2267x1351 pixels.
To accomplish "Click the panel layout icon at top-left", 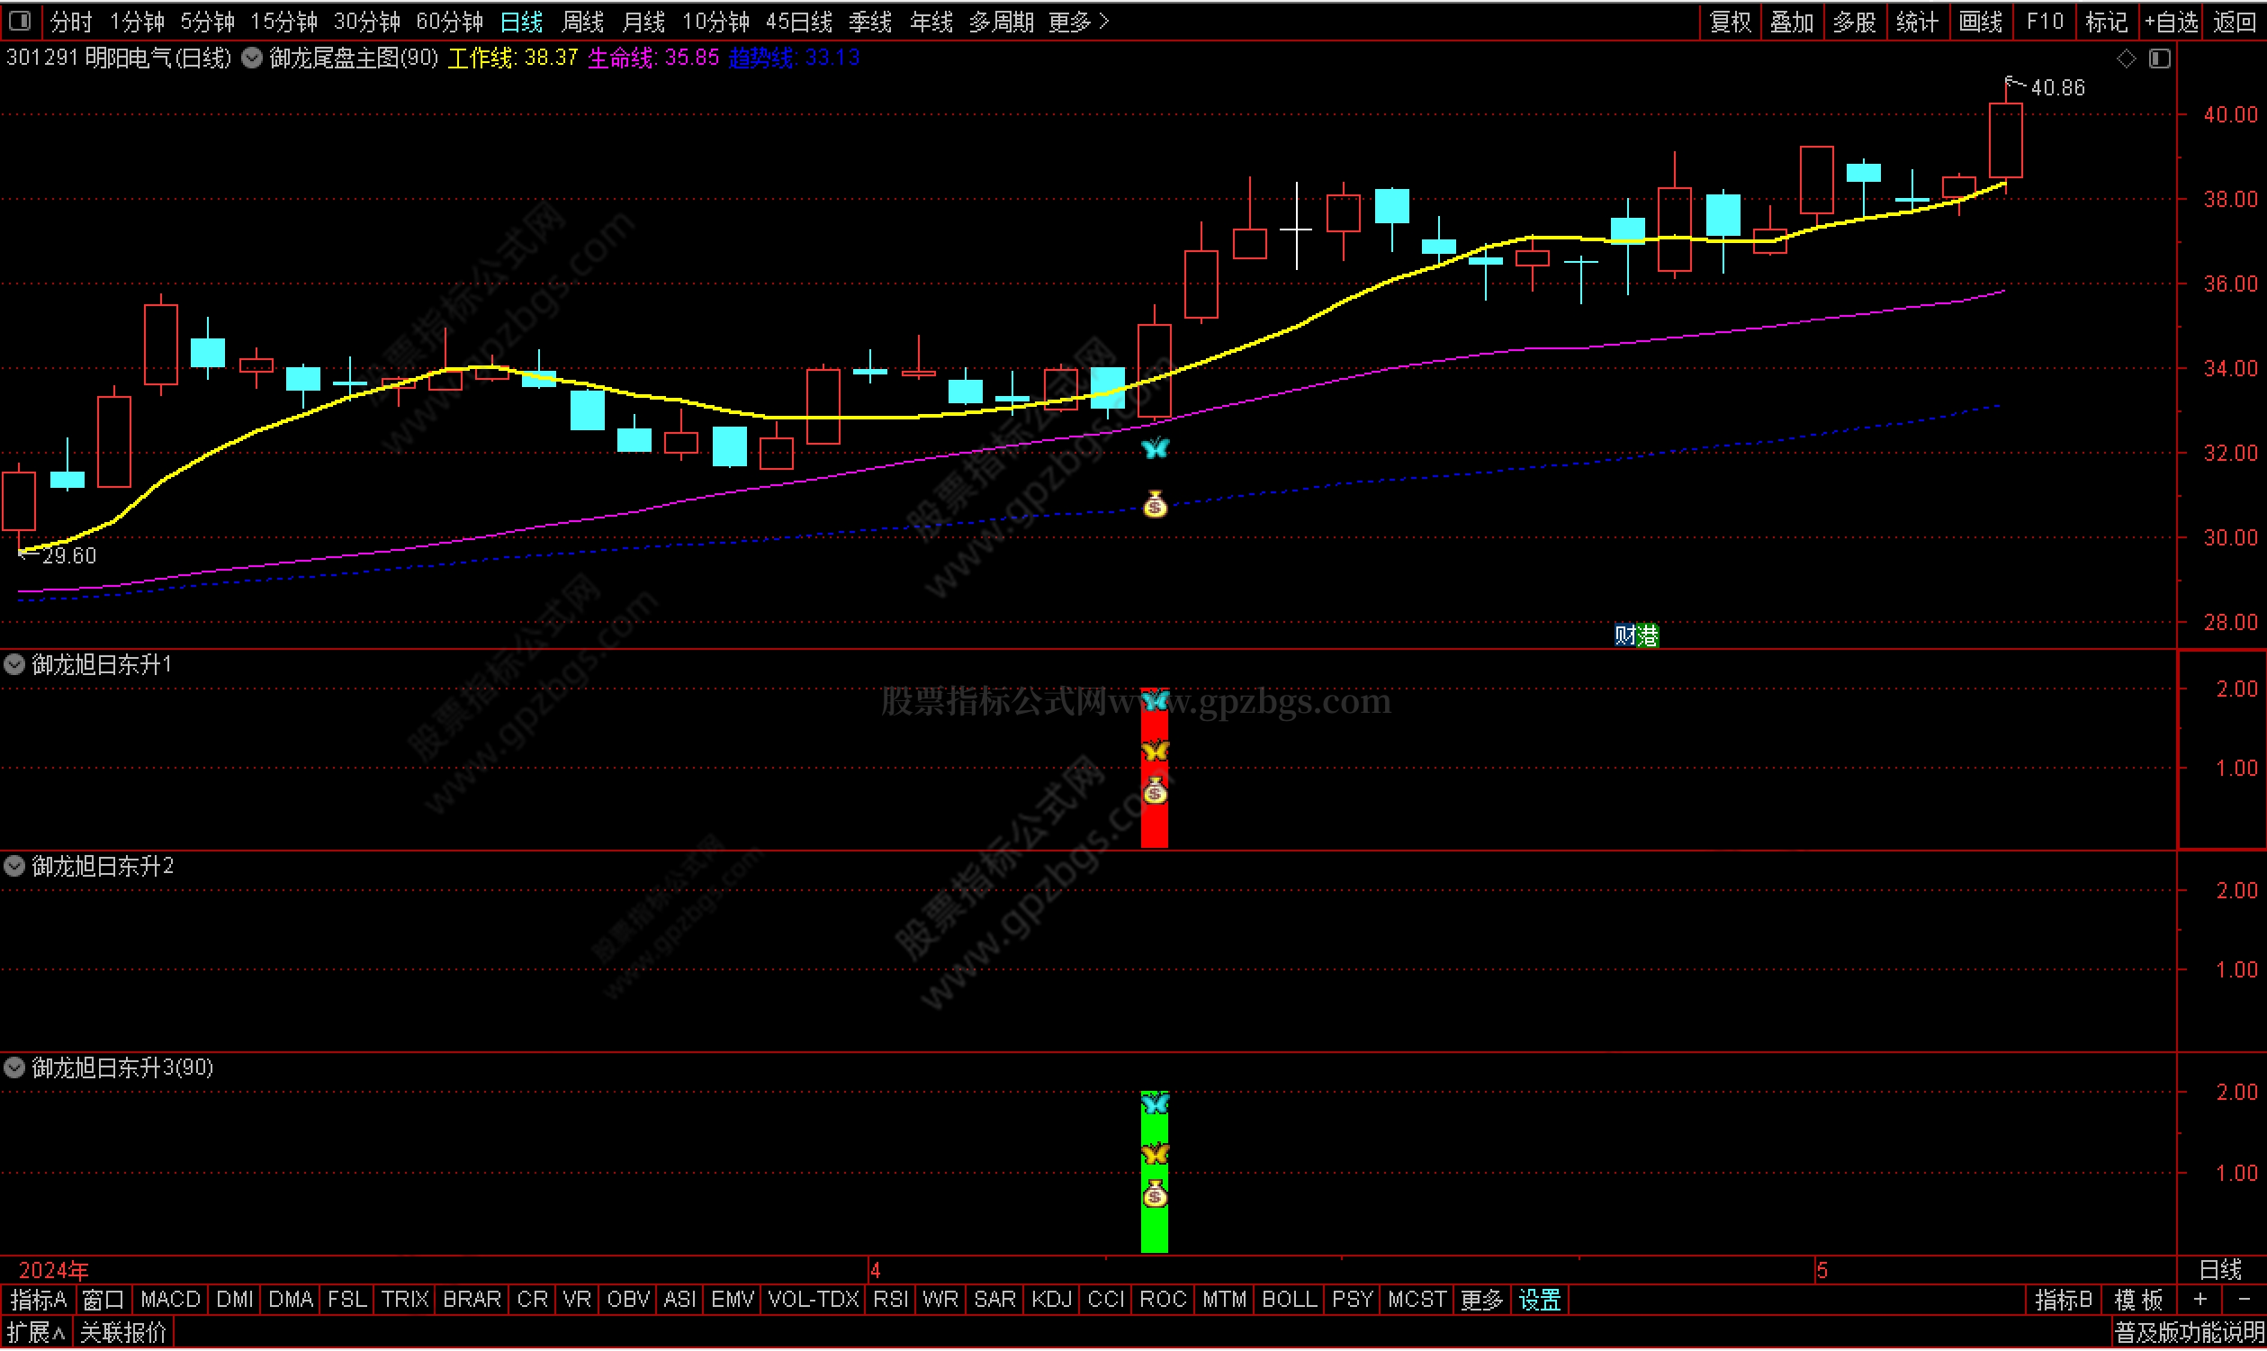I will pyautogui.click(x=20, y=20).
